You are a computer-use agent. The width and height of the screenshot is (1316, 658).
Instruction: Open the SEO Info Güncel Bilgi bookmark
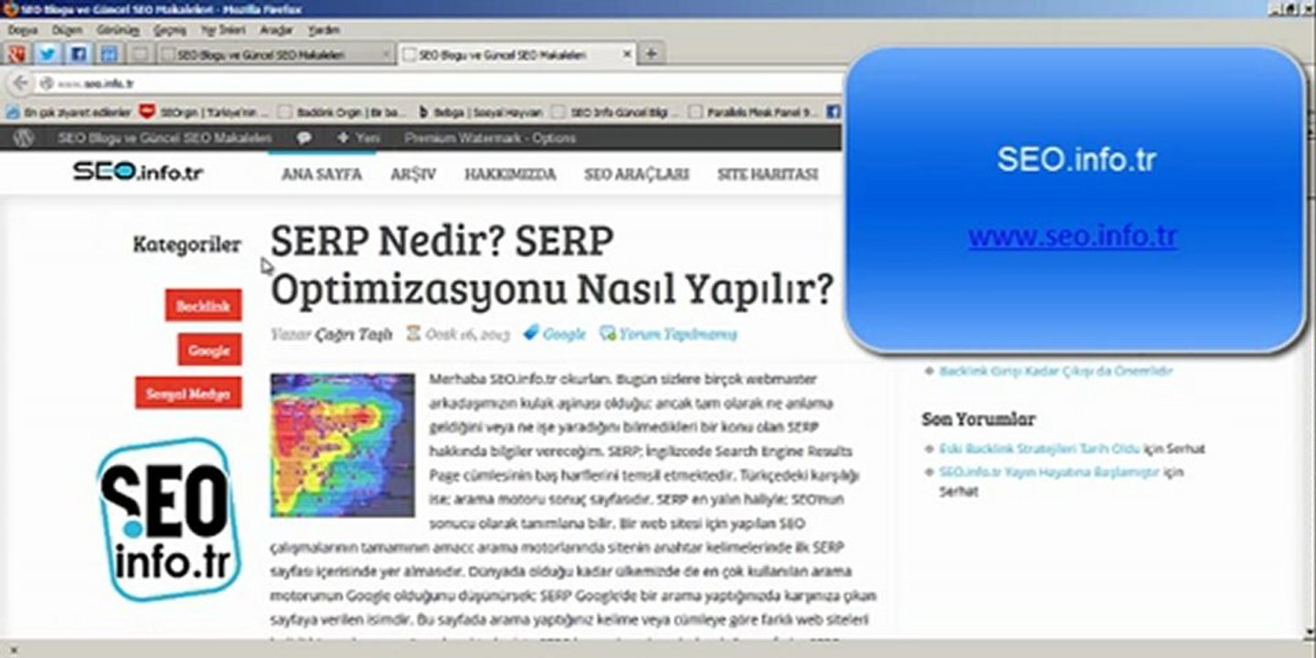617,112
